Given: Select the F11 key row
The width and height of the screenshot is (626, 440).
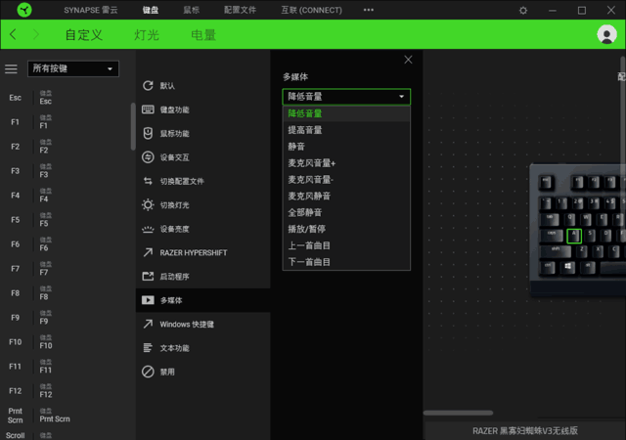Looking at the screenshot, I should 66,366.
